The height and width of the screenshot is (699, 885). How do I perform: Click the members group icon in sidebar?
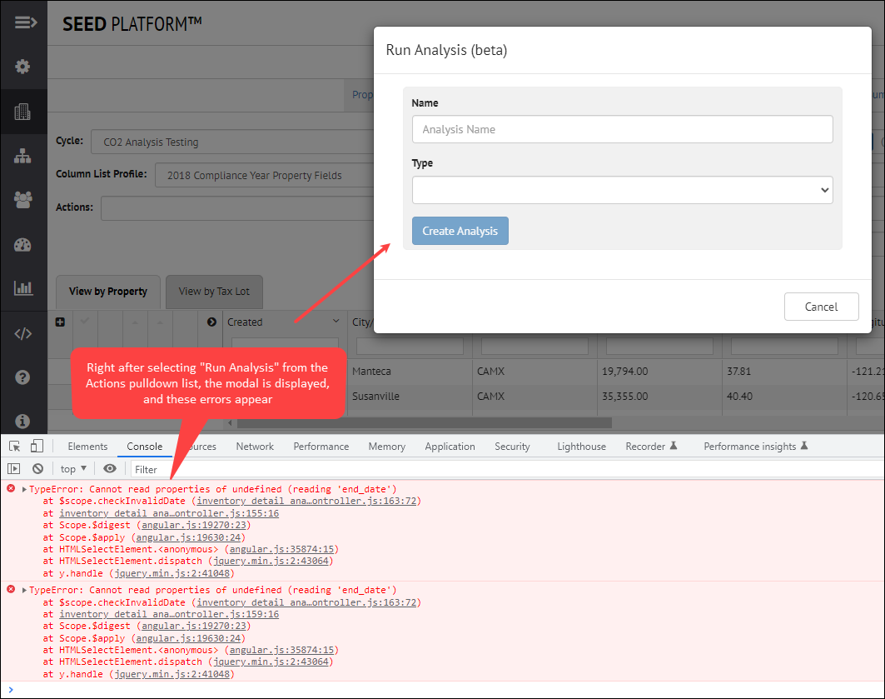[x=23, y=199]
